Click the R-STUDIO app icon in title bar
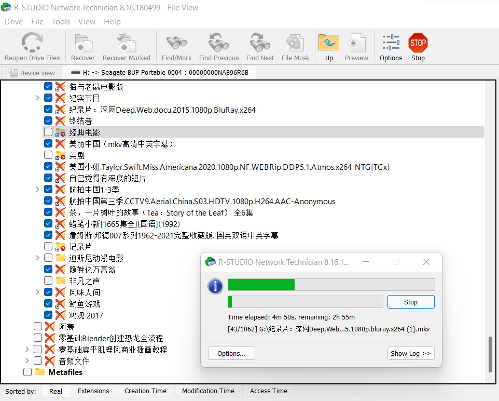Image resolution: width=499 pixels, height=401 pixels. (x=6, y=7)
